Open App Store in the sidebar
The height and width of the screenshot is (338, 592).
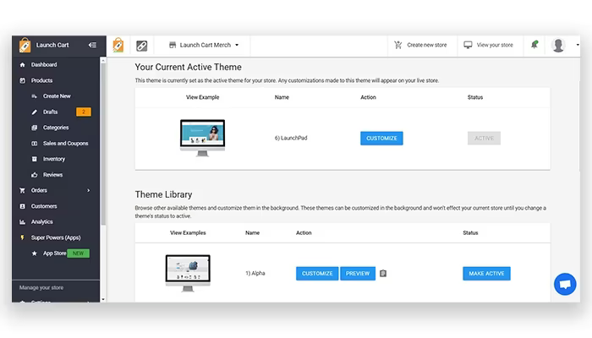point(54,253)
